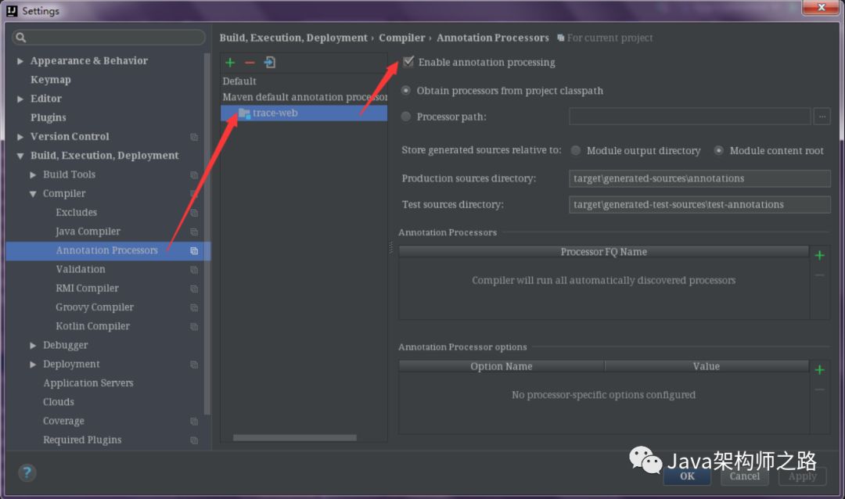845x499 pixels.
Task: Move to another profile icon in toolbar
Action: (x=269, y=63)
